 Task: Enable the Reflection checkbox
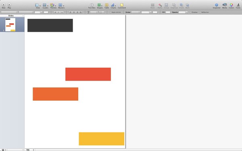[200, 12]
